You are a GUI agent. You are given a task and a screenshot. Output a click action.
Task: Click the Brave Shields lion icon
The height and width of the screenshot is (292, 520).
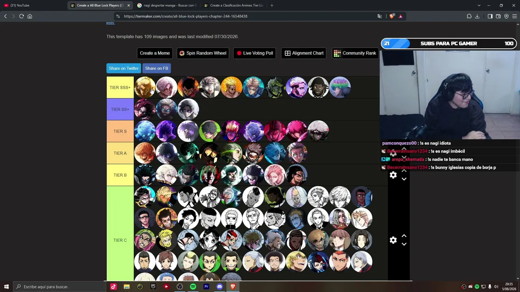click(x=392, y=16)
